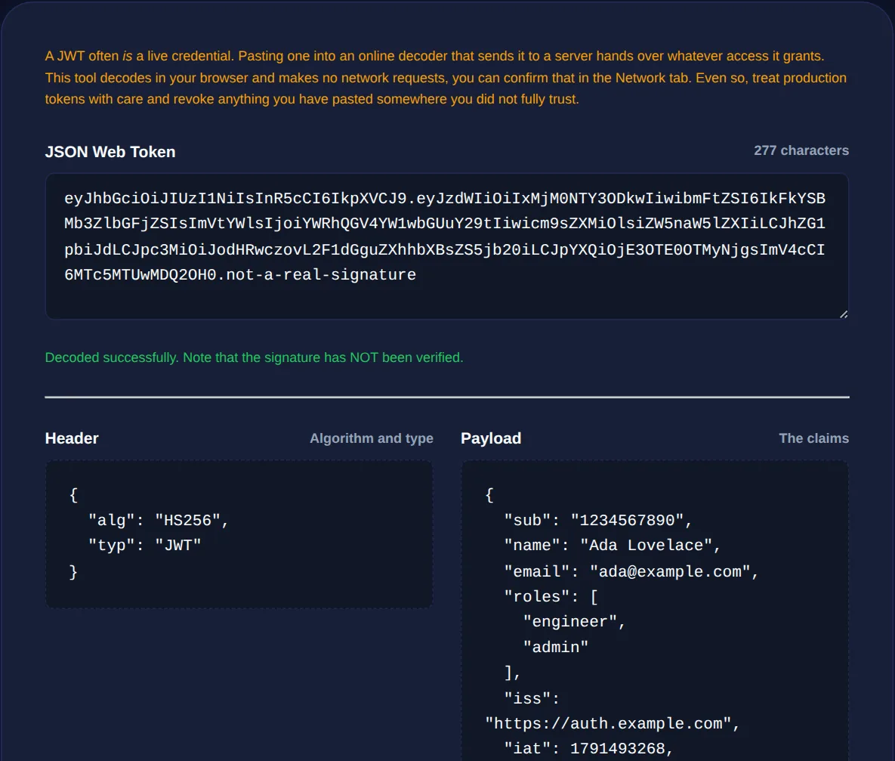This screenshot has width=895, height=761.
Task: Click the "Header" section heading
Action: point(72,438)
